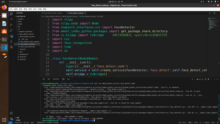Viewport: 220px width, 124px height.
Task: Switch to the 问题 problems panel tab
Action: [x=44, y=79]
